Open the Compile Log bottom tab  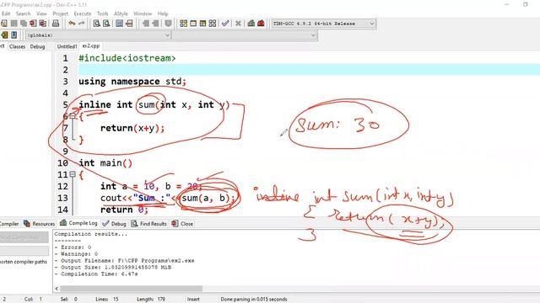point(78,223)
